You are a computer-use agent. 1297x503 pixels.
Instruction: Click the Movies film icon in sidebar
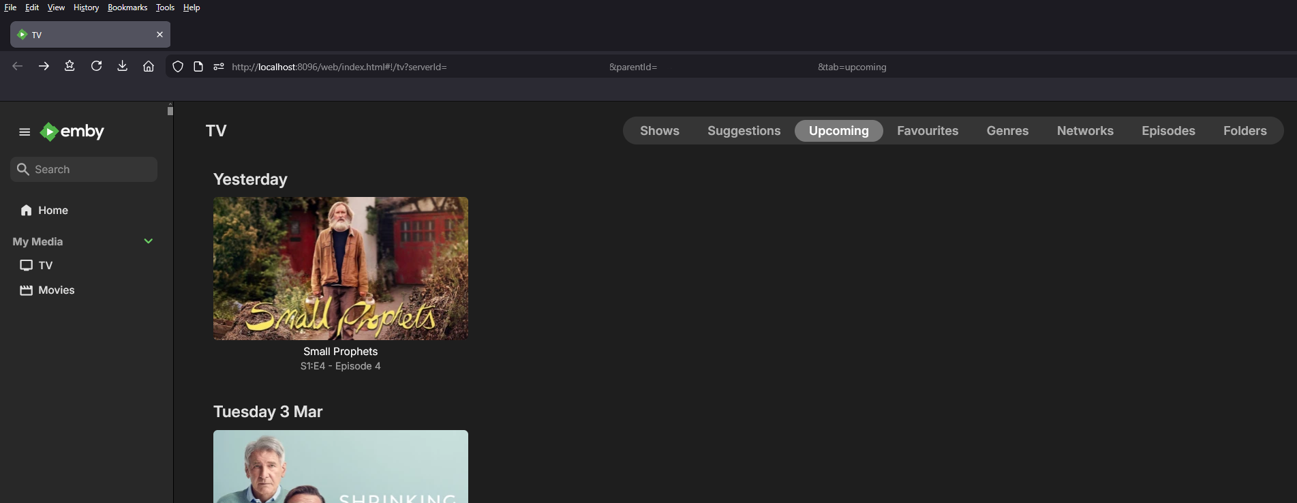pos(27,290)
